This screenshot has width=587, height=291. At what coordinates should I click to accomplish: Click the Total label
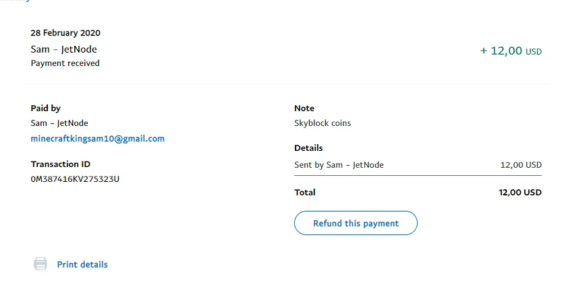click(x=305, y=193)
